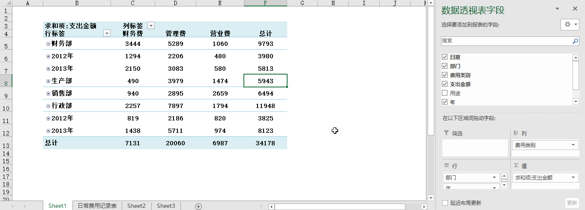The image size is (585, 210).
Task: Switch to the 日常费用记录表 sheet tab
Action: click(97, 206)
